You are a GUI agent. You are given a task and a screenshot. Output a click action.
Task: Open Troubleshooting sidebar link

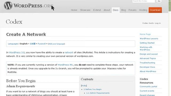tap(147, 63)
